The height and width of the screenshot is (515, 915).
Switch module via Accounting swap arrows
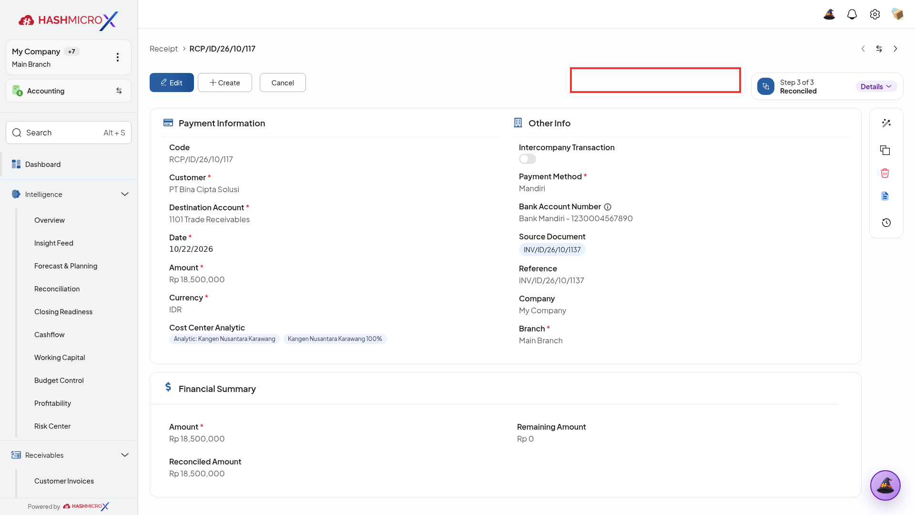pyautogui.click(x=119, y=91)
